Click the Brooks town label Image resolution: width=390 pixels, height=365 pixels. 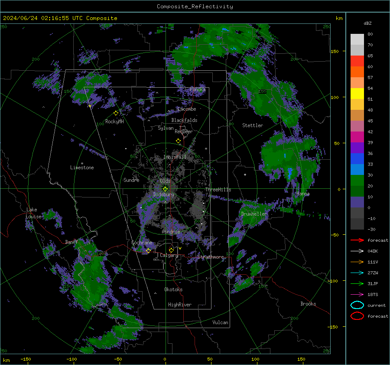(308, 304)
